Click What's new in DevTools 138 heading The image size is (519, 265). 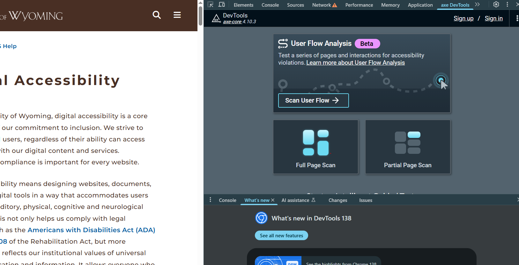(311, 218)
